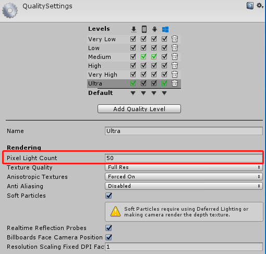Screen dimensions: 266x254
Task: Select the Android platform column icon
Action: [154, 29]
